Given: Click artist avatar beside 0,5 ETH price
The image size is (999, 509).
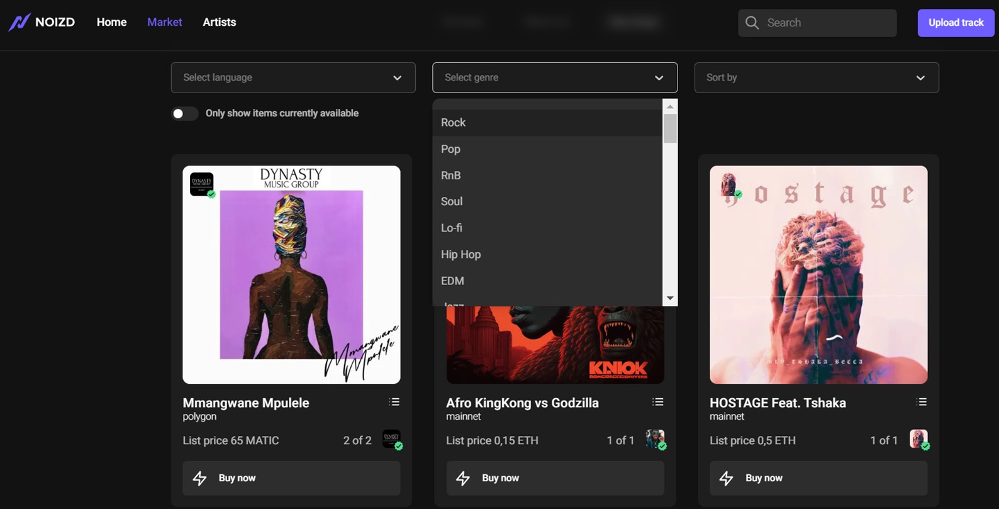Looking at the screenshot, I should click(x=918, y=439).
